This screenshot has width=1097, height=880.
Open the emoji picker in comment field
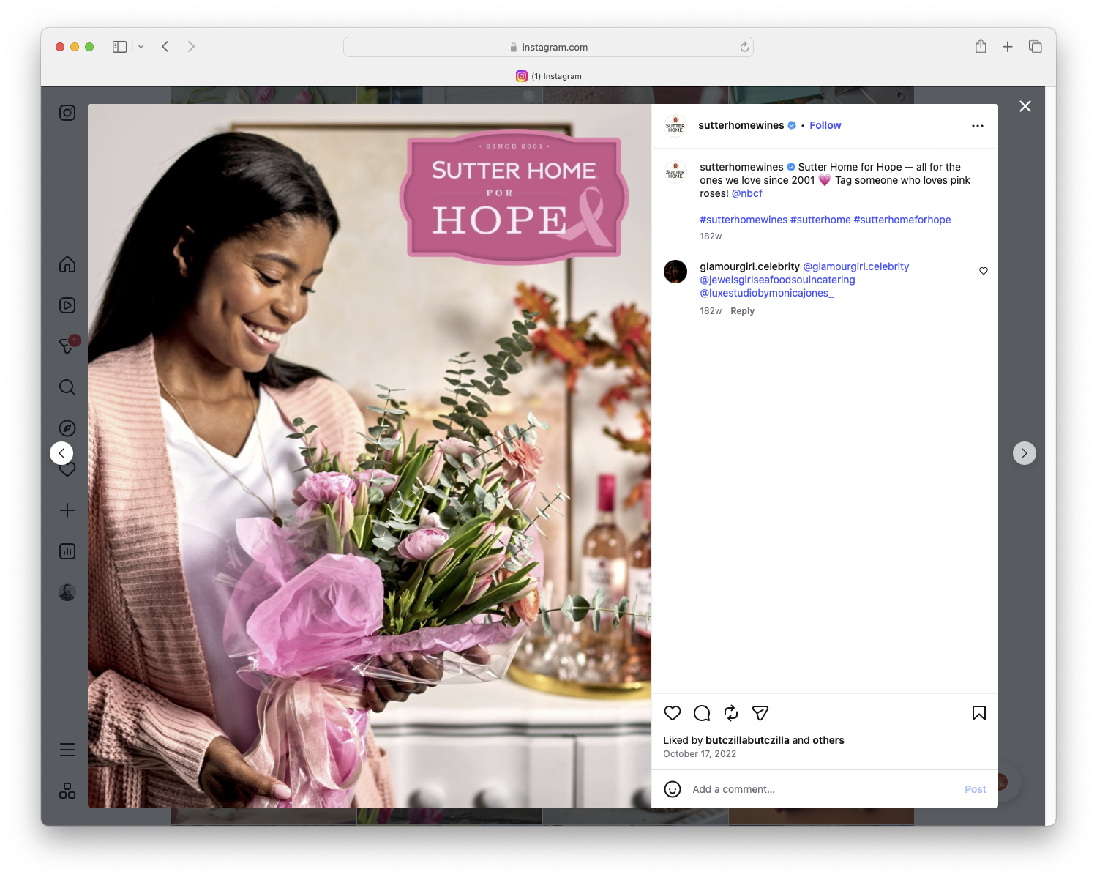pyautogui.click(x=672, y=789)
